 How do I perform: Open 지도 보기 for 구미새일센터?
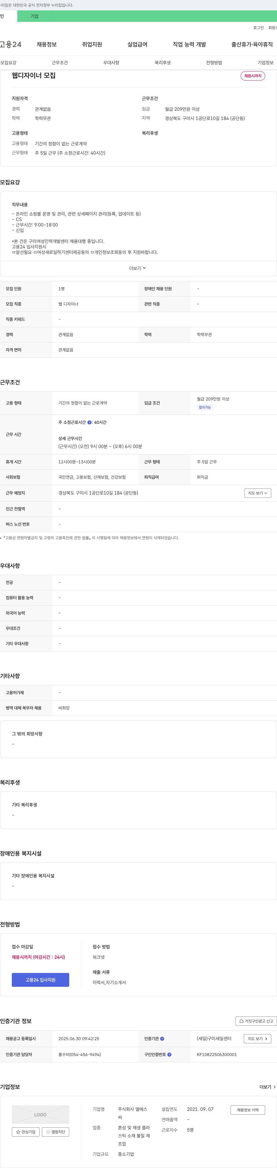point(257,1039)
